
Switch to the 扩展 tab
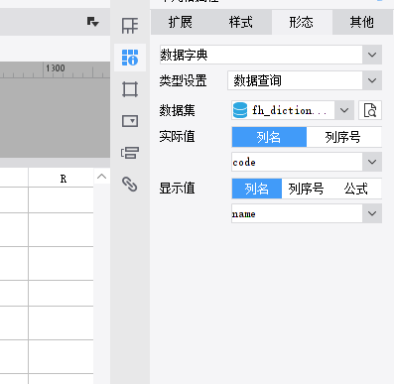(x=181, y=22)
